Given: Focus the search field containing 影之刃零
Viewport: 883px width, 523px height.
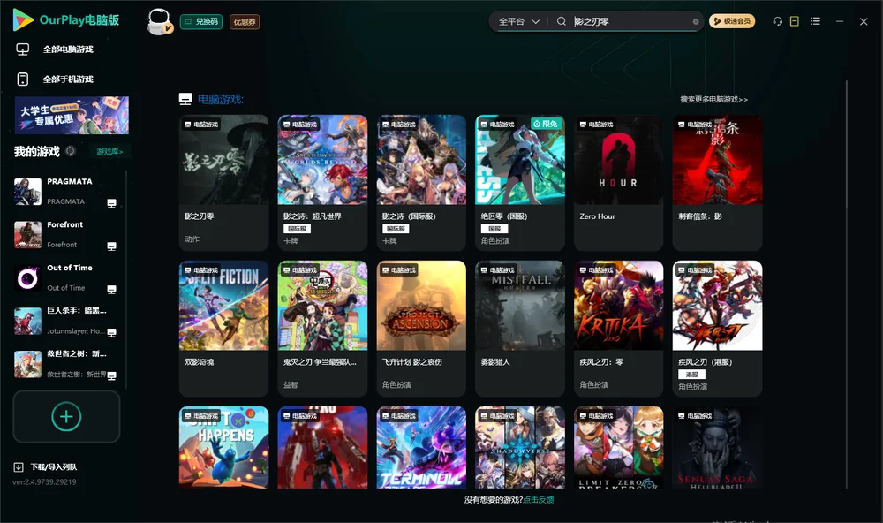Looking at the screenshot, I should coord(630,21).
